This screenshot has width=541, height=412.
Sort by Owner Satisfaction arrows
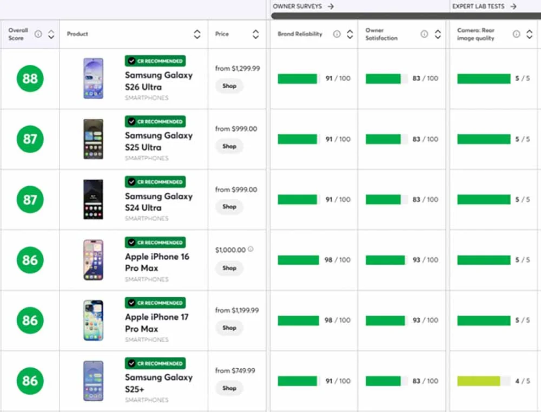tap(438, 34)
